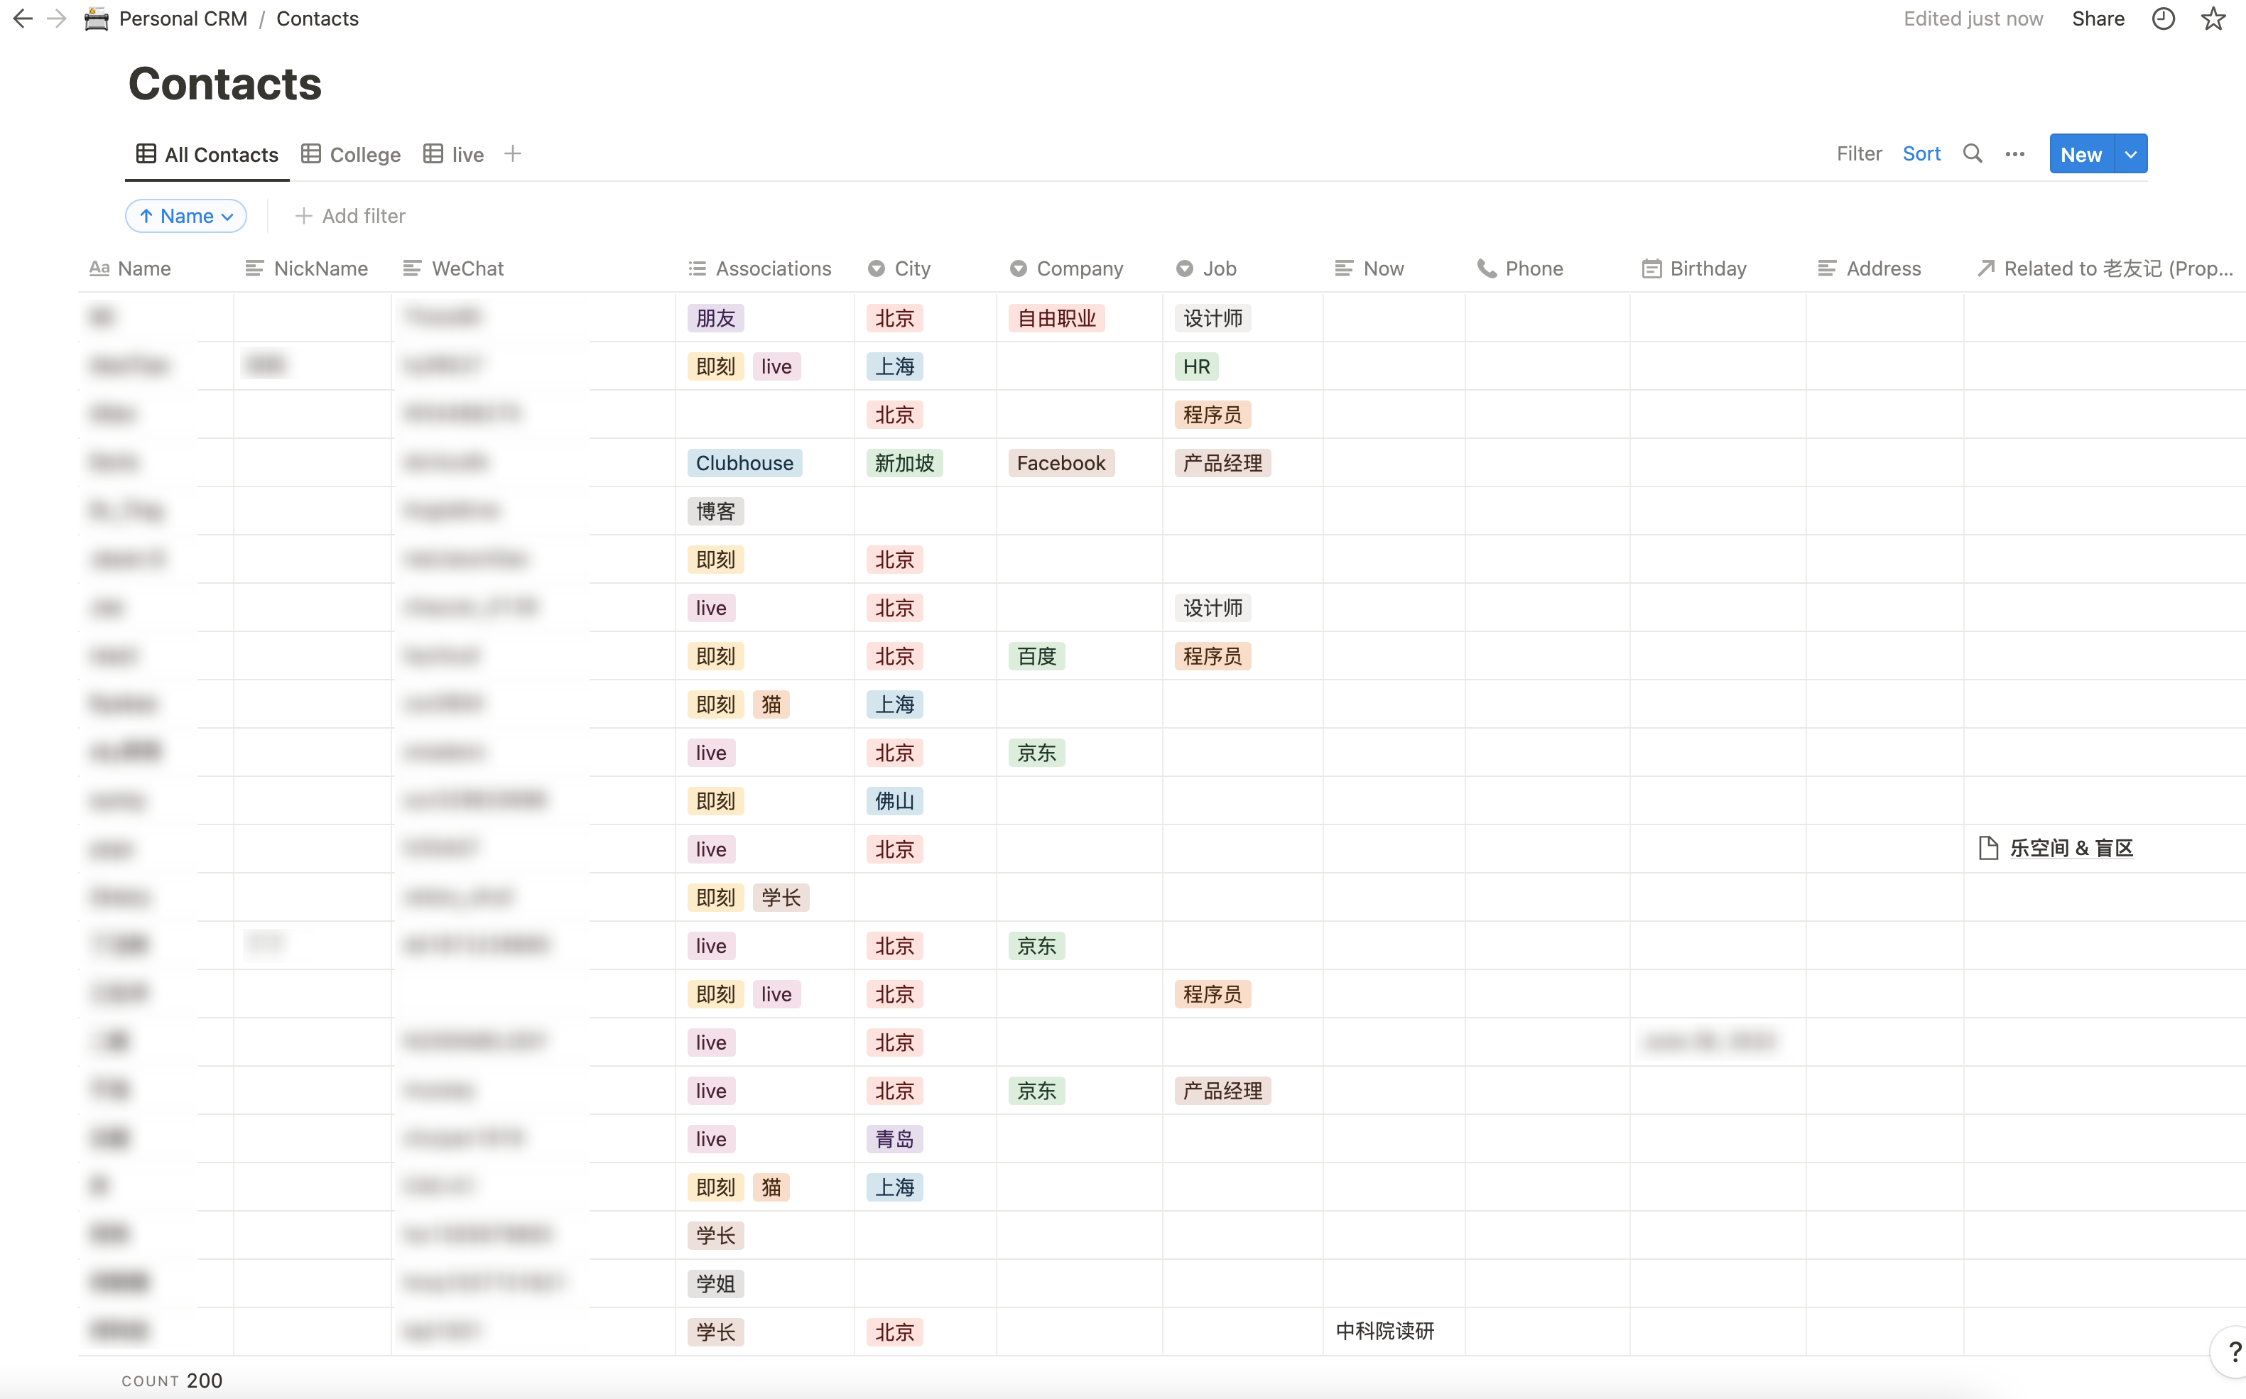Switch to the live view tab

tap(455, 155)
